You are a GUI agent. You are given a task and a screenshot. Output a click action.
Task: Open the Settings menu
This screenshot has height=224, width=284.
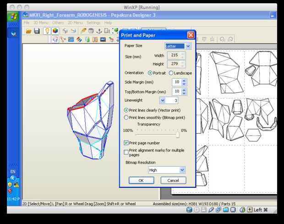click(x=93, y=23)
